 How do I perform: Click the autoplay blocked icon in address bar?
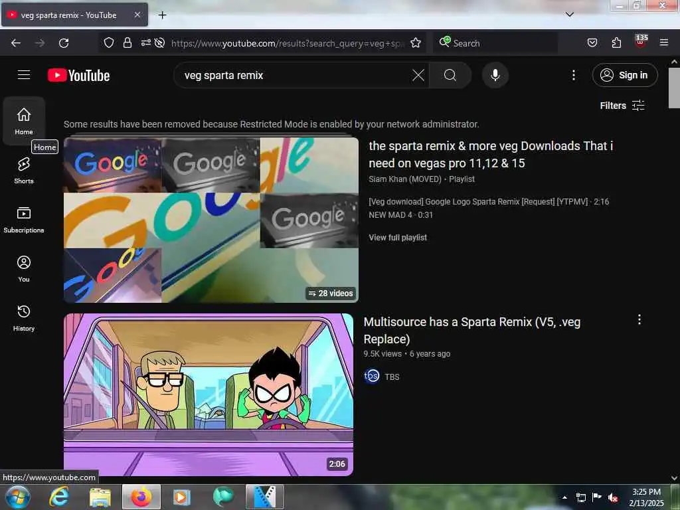[159, 42]
